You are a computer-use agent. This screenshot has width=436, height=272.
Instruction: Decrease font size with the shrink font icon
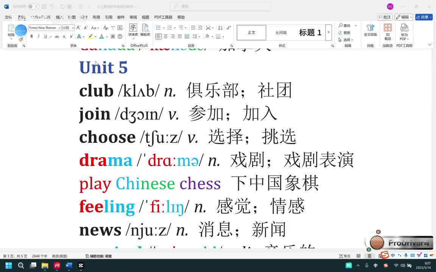click(86, 28)
